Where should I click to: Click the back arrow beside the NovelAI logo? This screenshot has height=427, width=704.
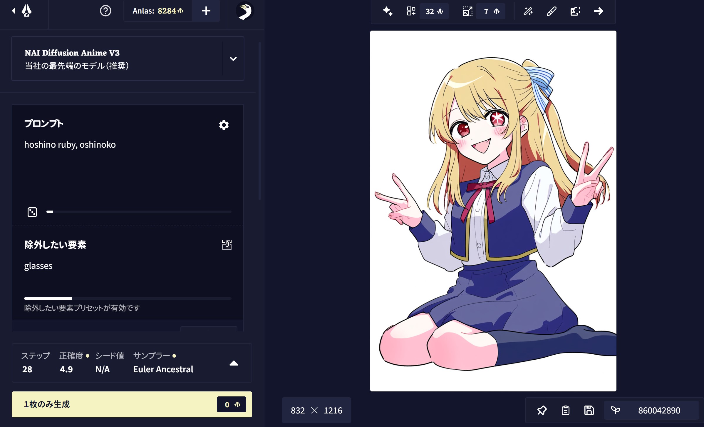[14, 11]
